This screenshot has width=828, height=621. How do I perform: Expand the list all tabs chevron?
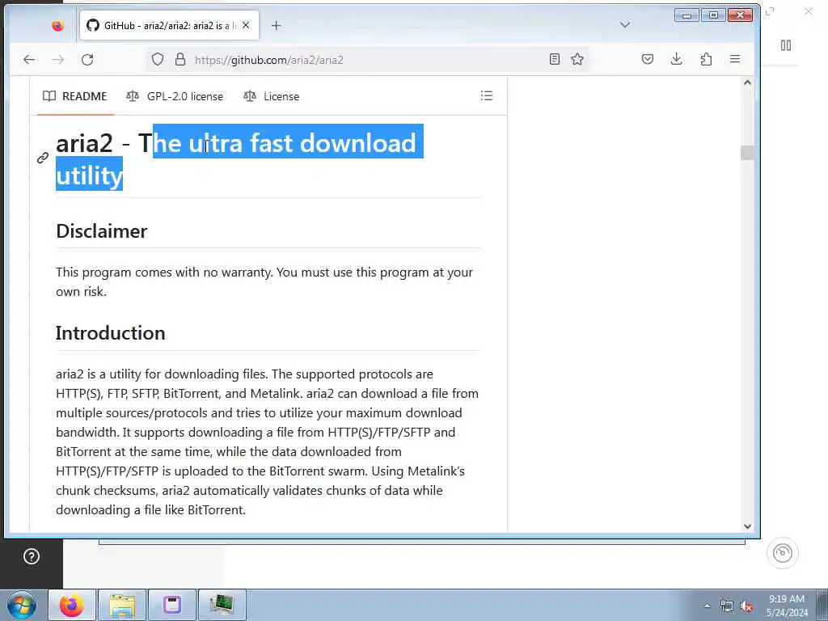point(625,25)
